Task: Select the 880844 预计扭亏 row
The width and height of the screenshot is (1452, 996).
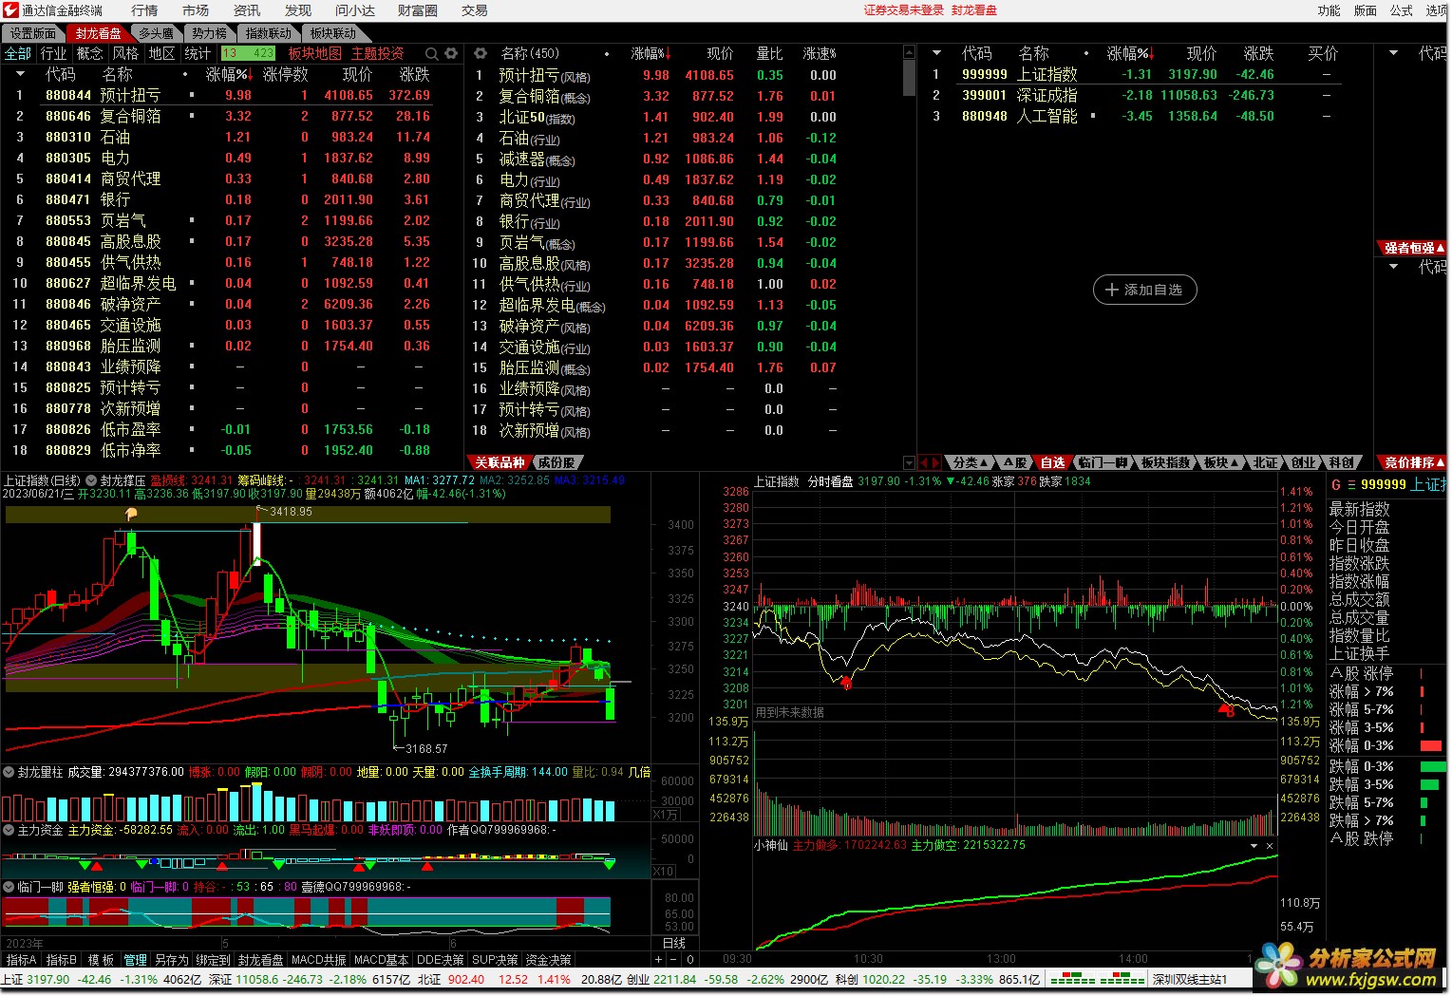Action: pos(232,95)
